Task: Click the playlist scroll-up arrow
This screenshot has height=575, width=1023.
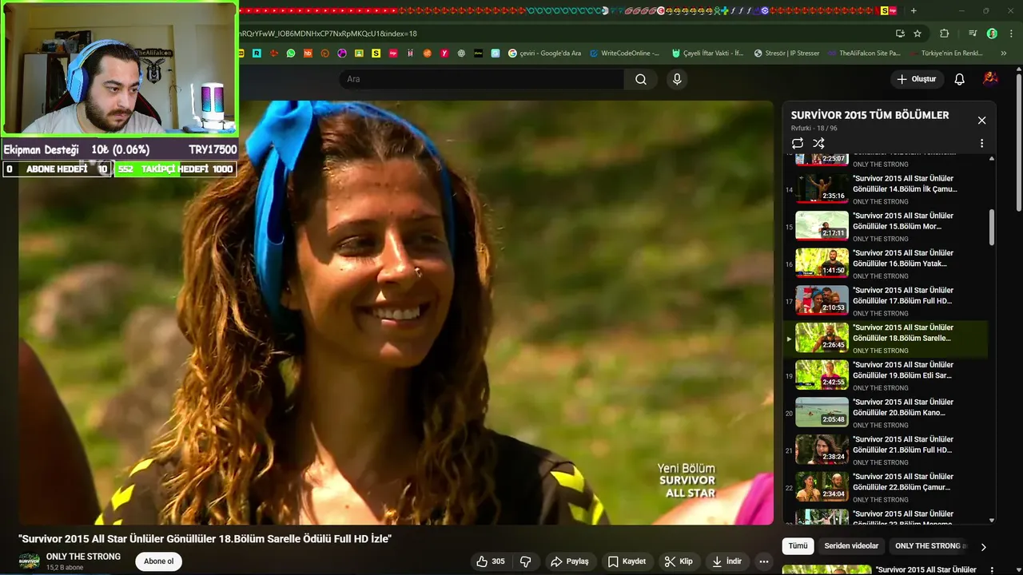Action: [992, 159]
